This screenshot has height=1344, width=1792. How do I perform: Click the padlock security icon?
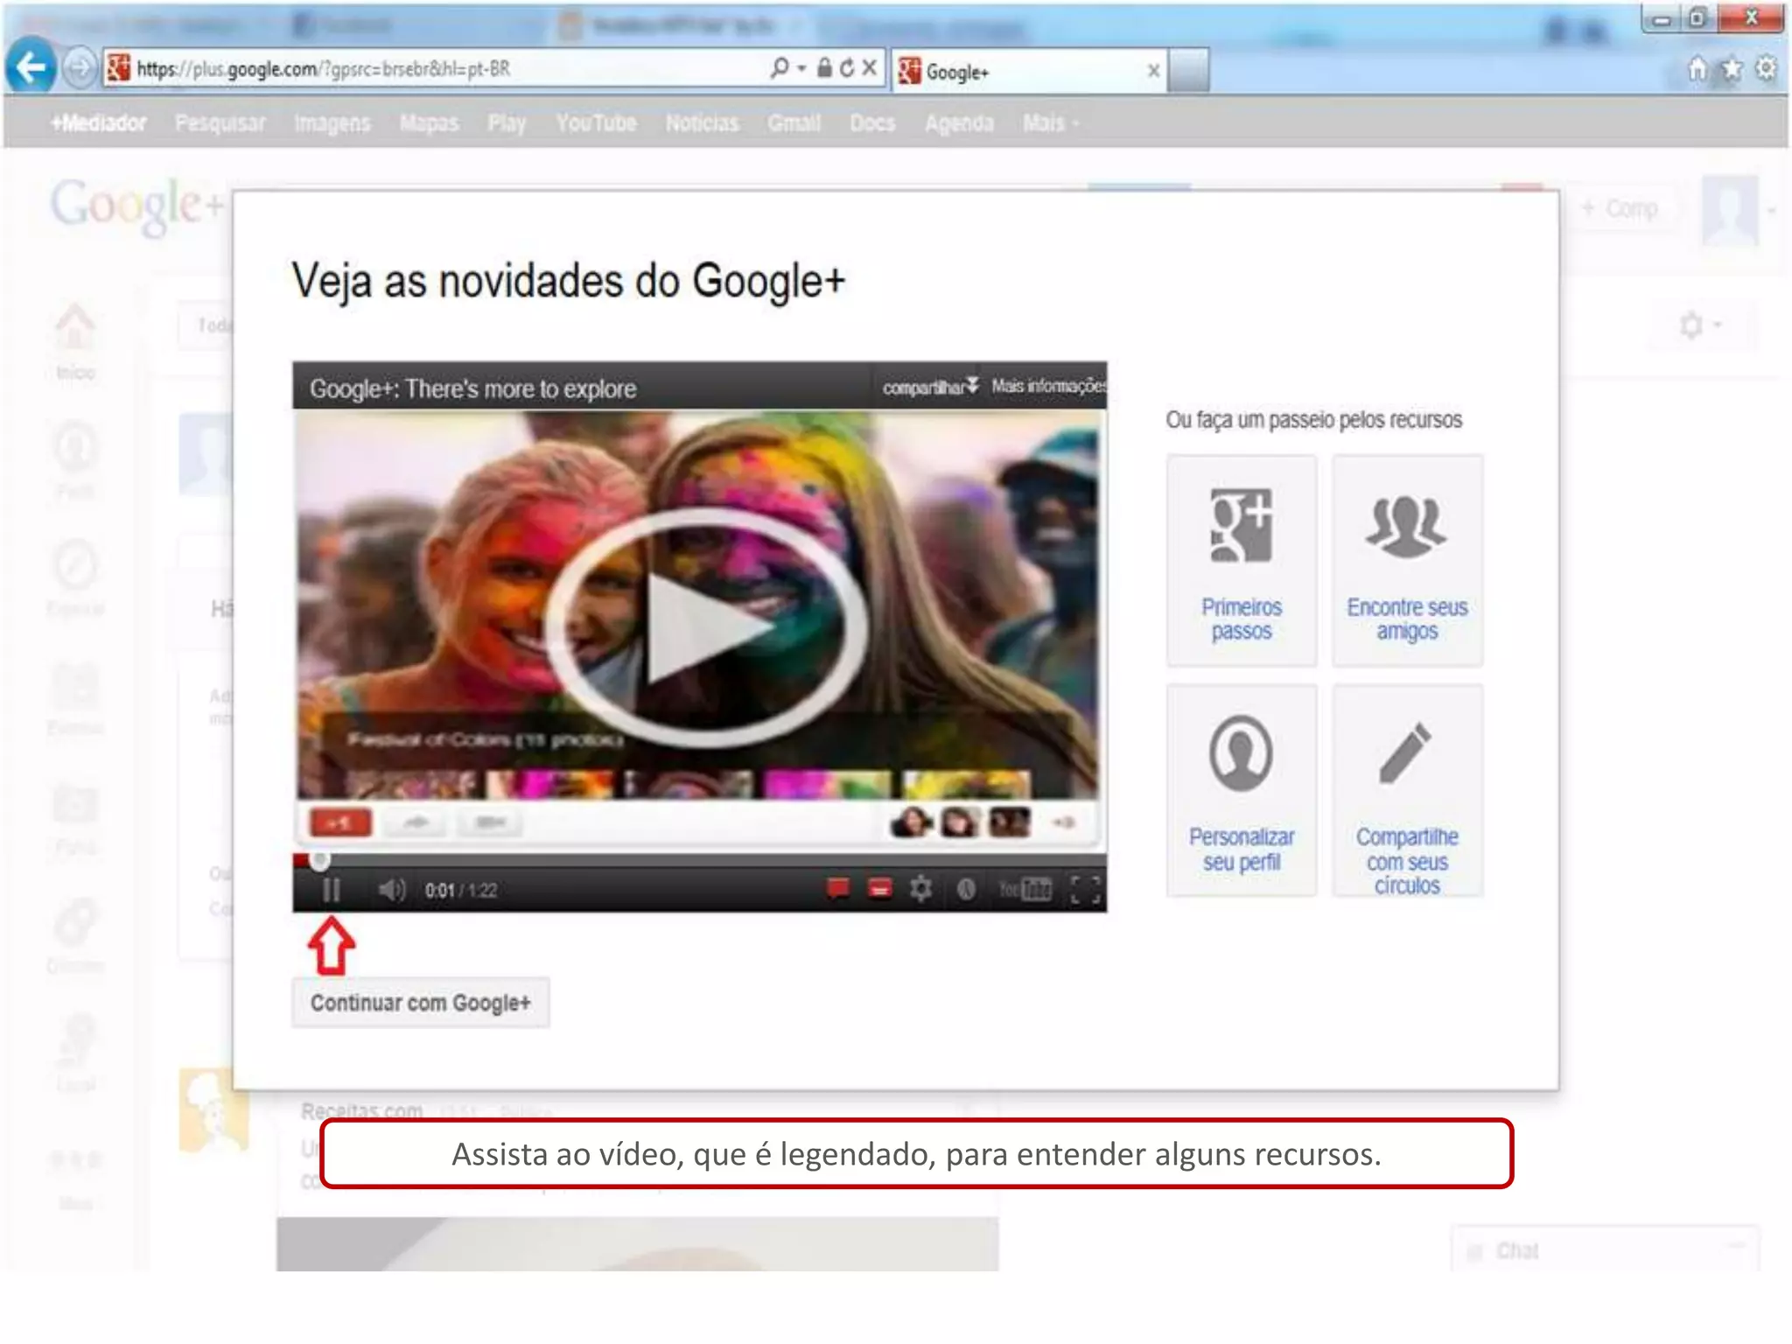824,67
